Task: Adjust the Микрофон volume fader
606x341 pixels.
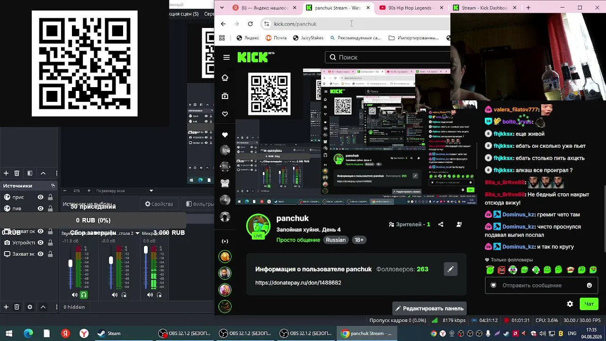Action: point(146,250)
